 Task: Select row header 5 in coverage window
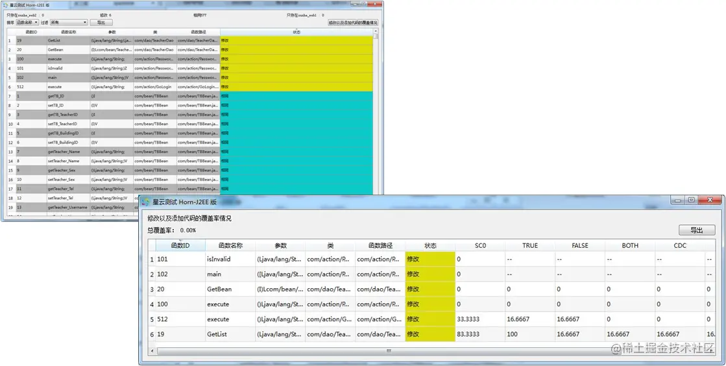[152, 319]
